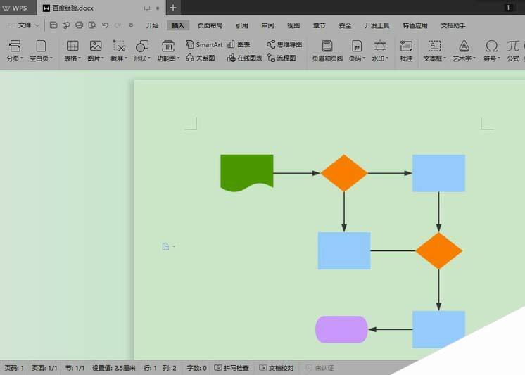
Task: Toggle 拼写检查 spell check in status bar
Action: coord(232,368)
